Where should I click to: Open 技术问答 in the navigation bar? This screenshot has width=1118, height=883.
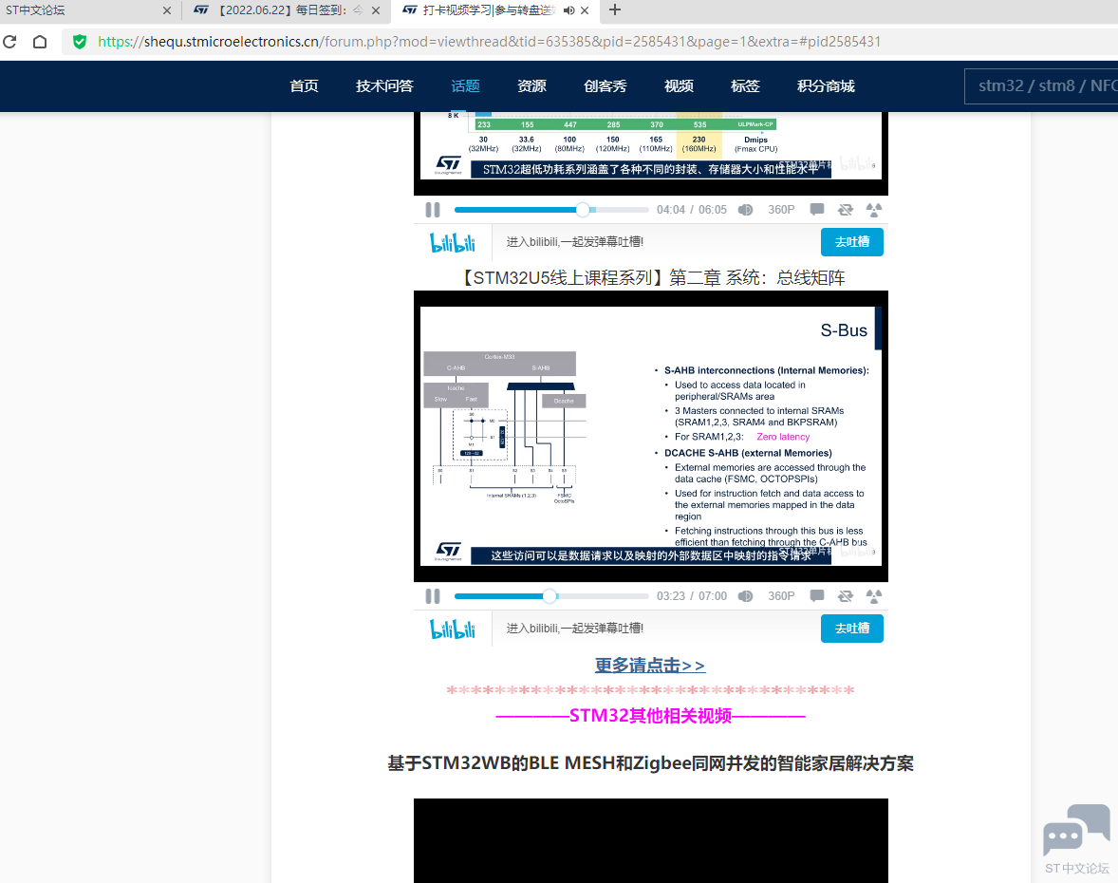click(x=384, y=86)
